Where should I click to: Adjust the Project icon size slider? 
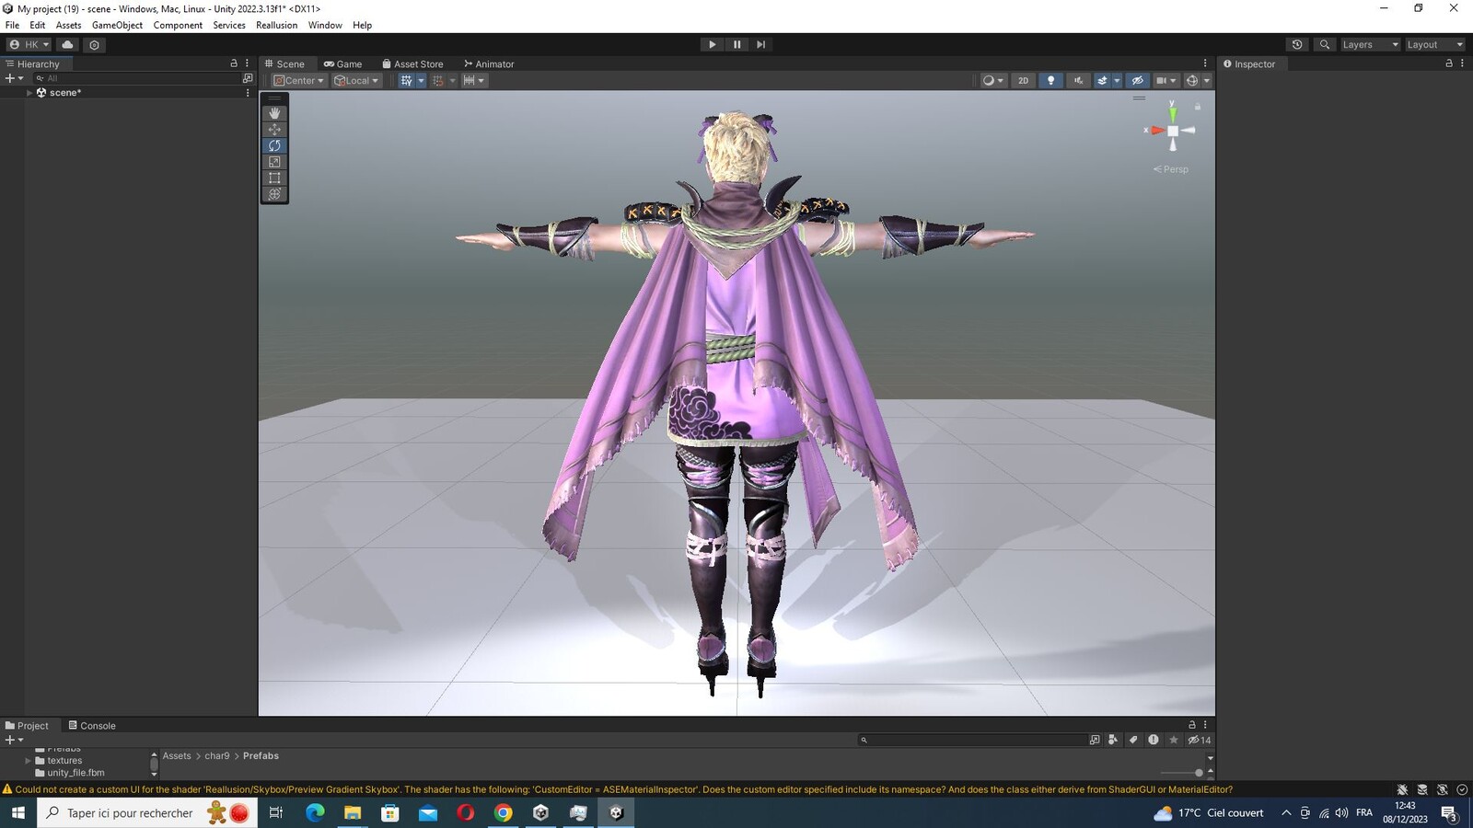[1181, 773]
